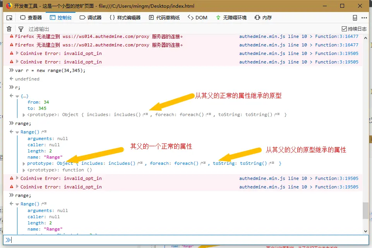Jump to definition icon beside first Range()
The height and width of the screenshot is (248, 372).
44,132
